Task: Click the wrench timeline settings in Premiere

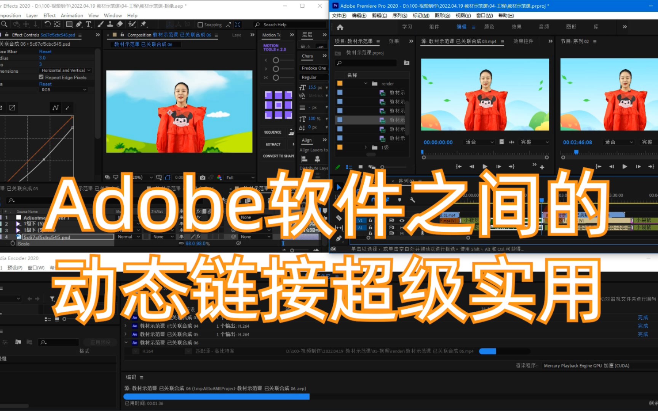Action: (x=412, y=199)
